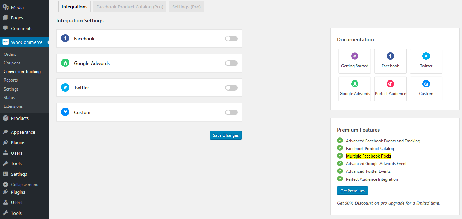Go to Orders in the WooCommerce submenu

(10, 54)
